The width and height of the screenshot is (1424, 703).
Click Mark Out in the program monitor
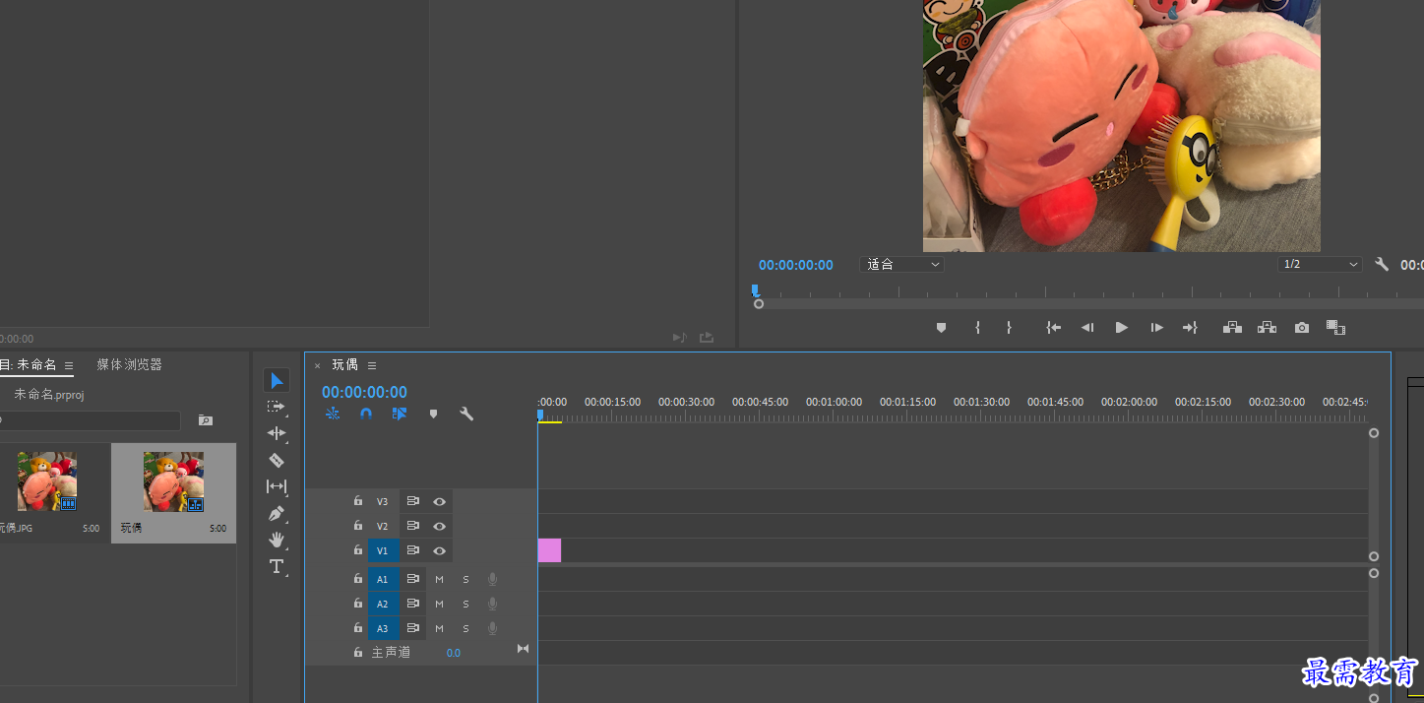1009,328
